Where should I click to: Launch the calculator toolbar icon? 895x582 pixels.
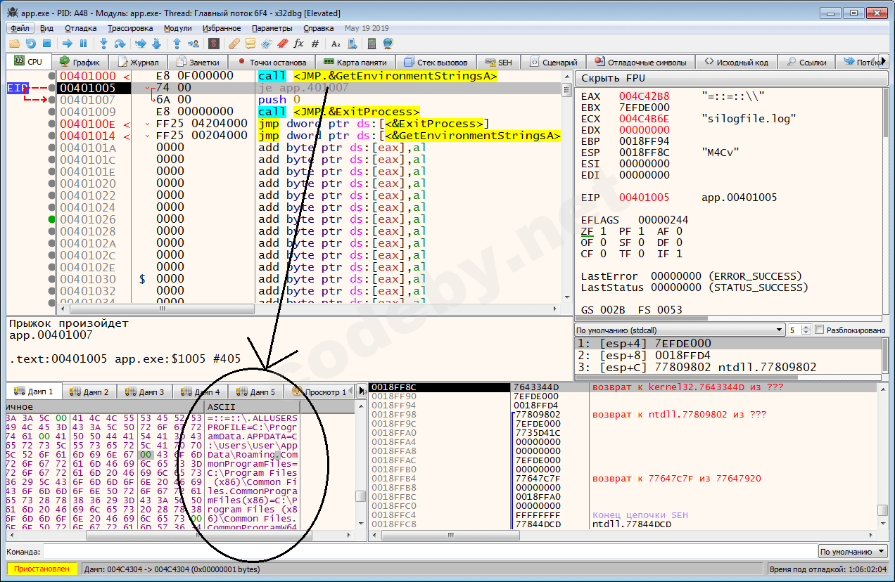coord(372,44)
